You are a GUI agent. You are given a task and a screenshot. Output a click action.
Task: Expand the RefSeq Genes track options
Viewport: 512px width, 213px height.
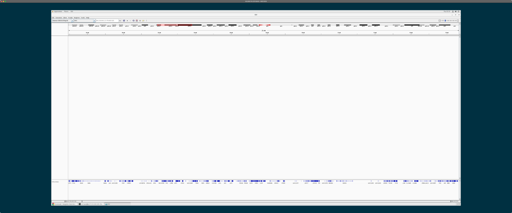coord(55,182)
